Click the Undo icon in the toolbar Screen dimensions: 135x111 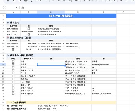coord(14,1)
